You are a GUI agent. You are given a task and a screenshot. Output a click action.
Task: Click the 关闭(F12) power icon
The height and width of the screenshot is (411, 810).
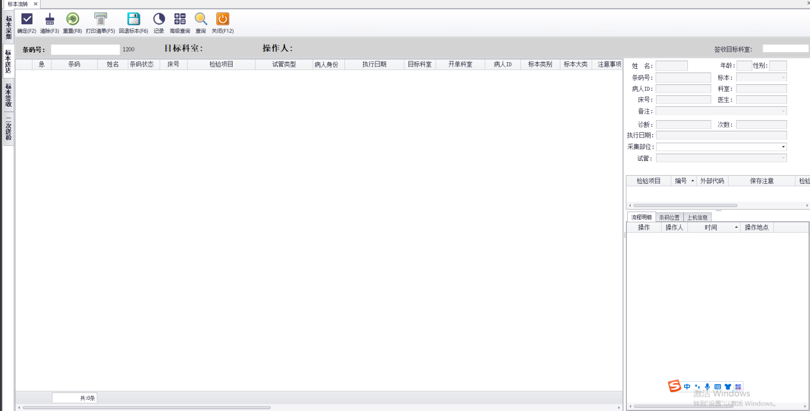(222, 19)
